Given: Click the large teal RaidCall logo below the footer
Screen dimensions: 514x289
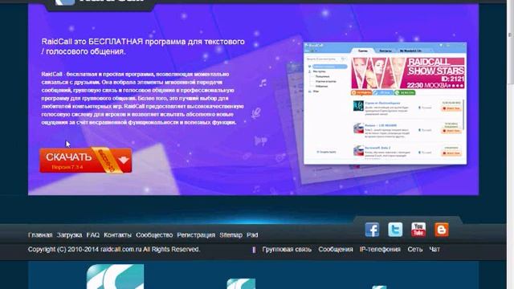Looking at the screenshot, I should (115, 276).
